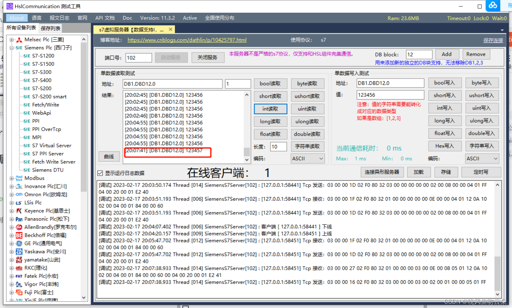
Task: Select S7 Virtual Server tree item
Action: (52, 146)
